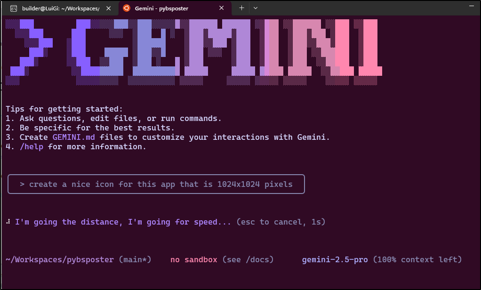The height and width of the screenshot is (290, 481).
Task: Click the (esc to cancel, 1s) text
Action: click(281, 222)
